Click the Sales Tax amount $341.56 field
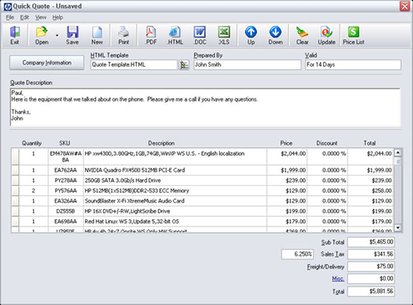This screenshot has width=413, height=305. pyautogui.click(x=371, y=254)
